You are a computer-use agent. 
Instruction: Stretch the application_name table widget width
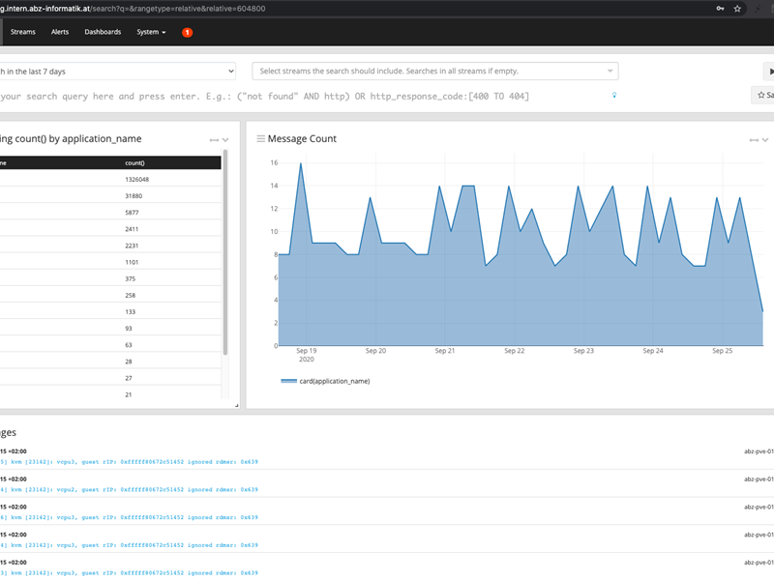213,140
